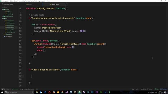Screen dimensions: 168x94
Task: Open File Explorer from the taskbar
Action: click(x=37, y=92)
